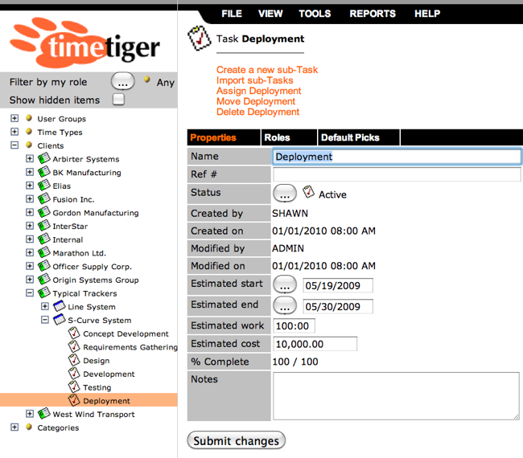Viewport: 523px width, 458px height.
Task: Click the Name input field
Action: tap(397, 157)
